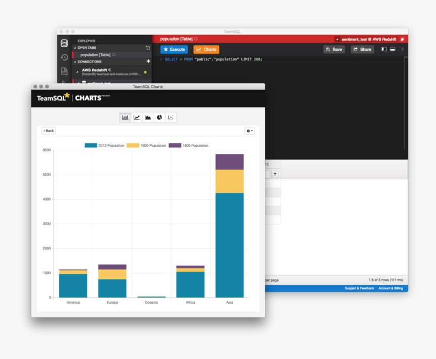Add a new connection with the plus icon
436x359 pixels.
click(148, 61)
